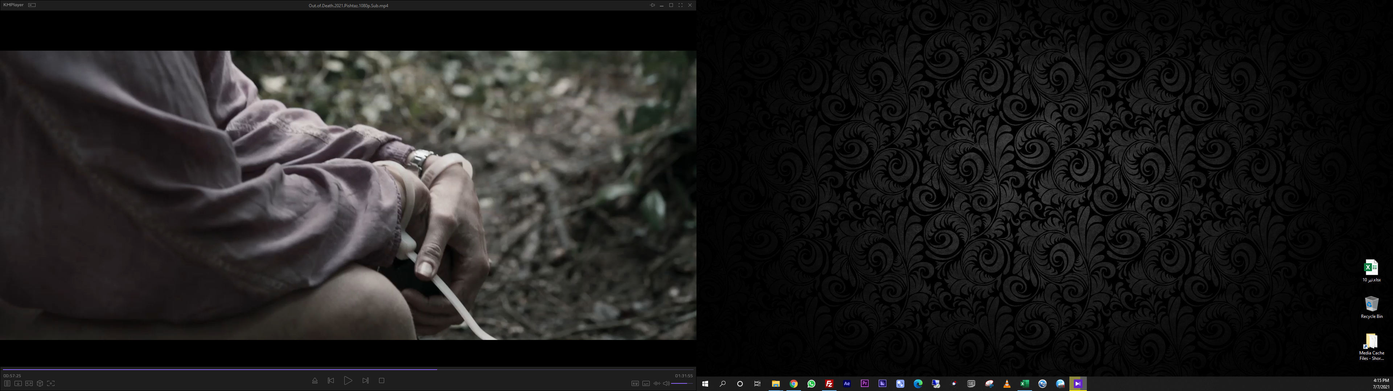The height and width of the screenshot is (391, 1393).
Task: Toggle HW hardware acceleration
Action: [635, 383]
